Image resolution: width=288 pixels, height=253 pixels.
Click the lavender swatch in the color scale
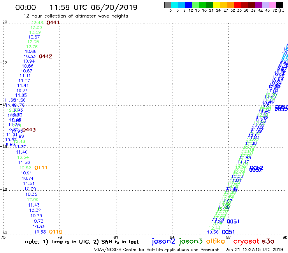[x=265, y=5]
